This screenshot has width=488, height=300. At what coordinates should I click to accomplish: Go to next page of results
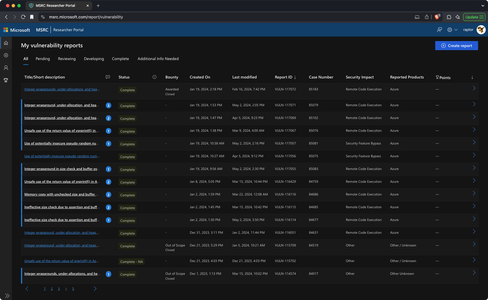[95, 289]
